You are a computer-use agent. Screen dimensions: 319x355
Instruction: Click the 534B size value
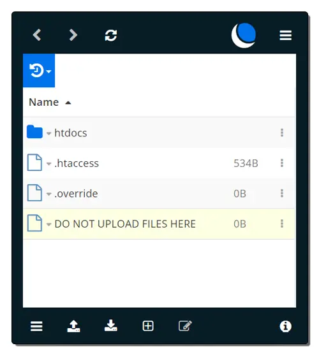[246, 163]
